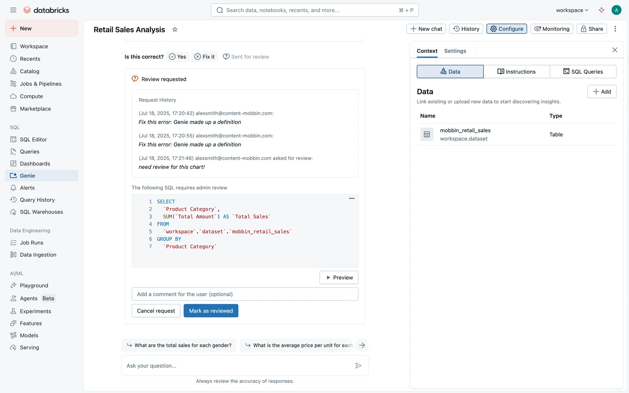Open the kebab more-options menu
The image size is (629, 393).
(x=615, y=29)
